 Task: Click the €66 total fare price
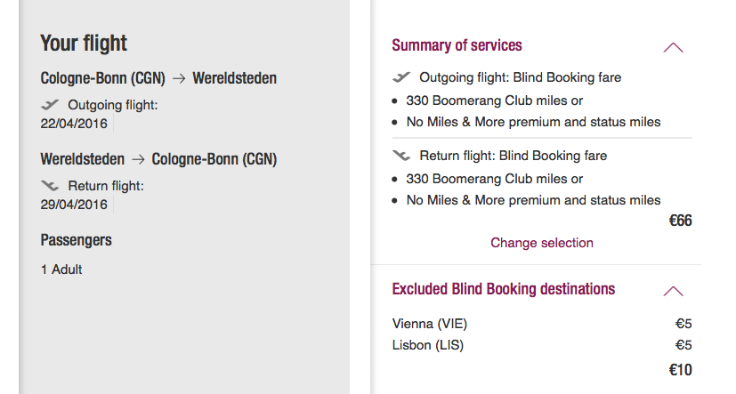(x=680, y=221)
